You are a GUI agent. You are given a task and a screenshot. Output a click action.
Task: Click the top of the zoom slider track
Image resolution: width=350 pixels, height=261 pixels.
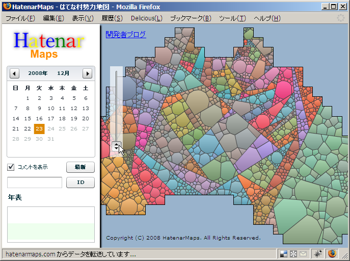[x=116, y=72]
